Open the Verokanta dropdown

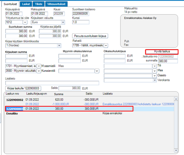pos(155,80)
